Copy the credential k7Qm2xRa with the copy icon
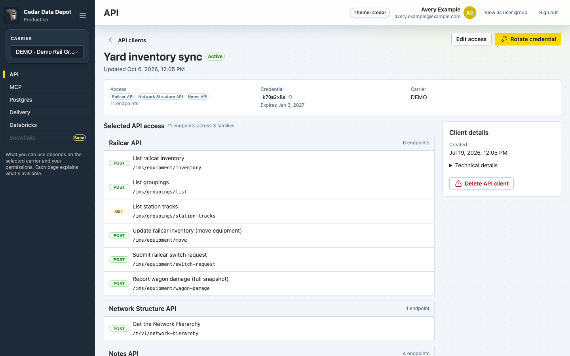This screenshot has width=570, height=356. click(x=290, y=97)
